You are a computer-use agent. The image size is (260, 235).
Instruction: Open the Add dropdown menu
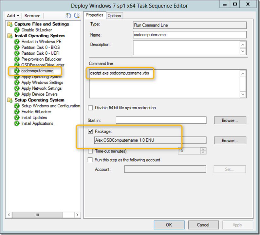click(x=13, y=16)
